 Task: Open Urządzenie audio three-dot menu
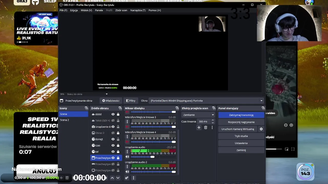(127, 152)
